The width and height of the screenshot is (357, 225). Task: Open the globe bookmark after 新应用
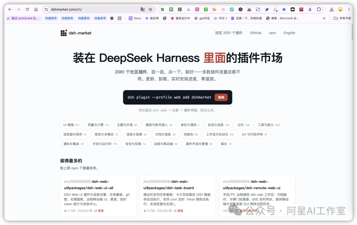[x=165, y=18]
